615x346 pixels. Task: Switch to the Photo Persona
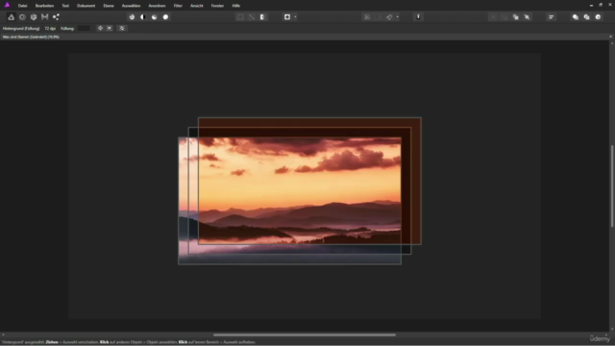11,17
